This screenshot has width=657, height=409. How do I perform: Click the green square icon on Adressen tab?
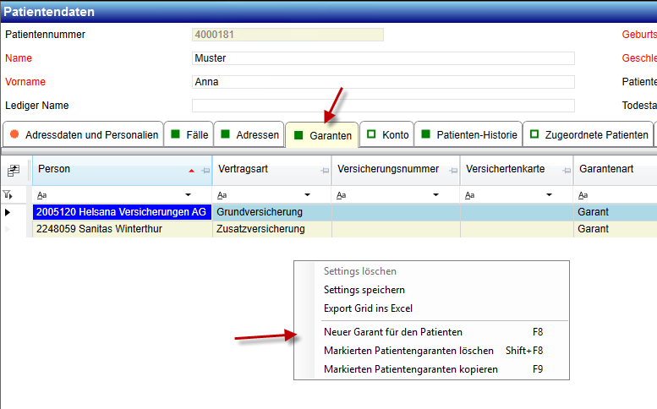click(x=226, y=134)
